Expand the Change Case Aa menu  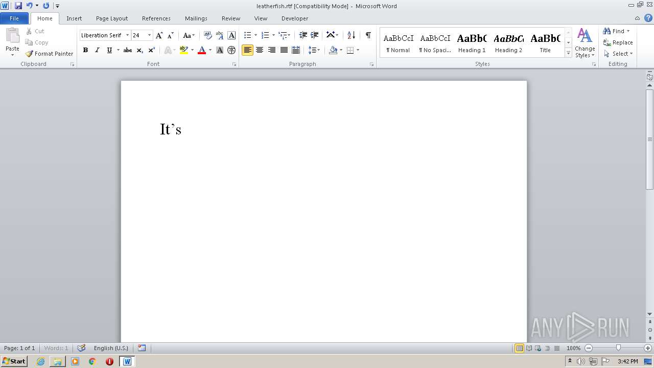pyautogui.click(x=189, y=35)
